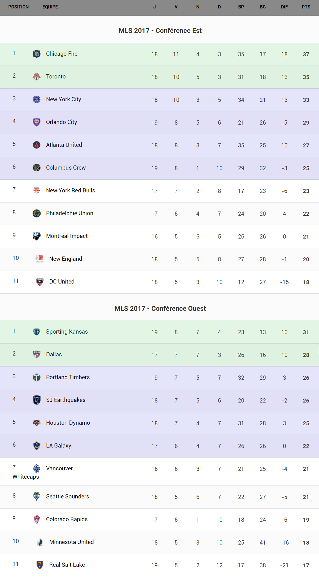This screenshot has width=319, height=580.
Task: Click the Real Salt Lake crest
Action: point(40,565)
